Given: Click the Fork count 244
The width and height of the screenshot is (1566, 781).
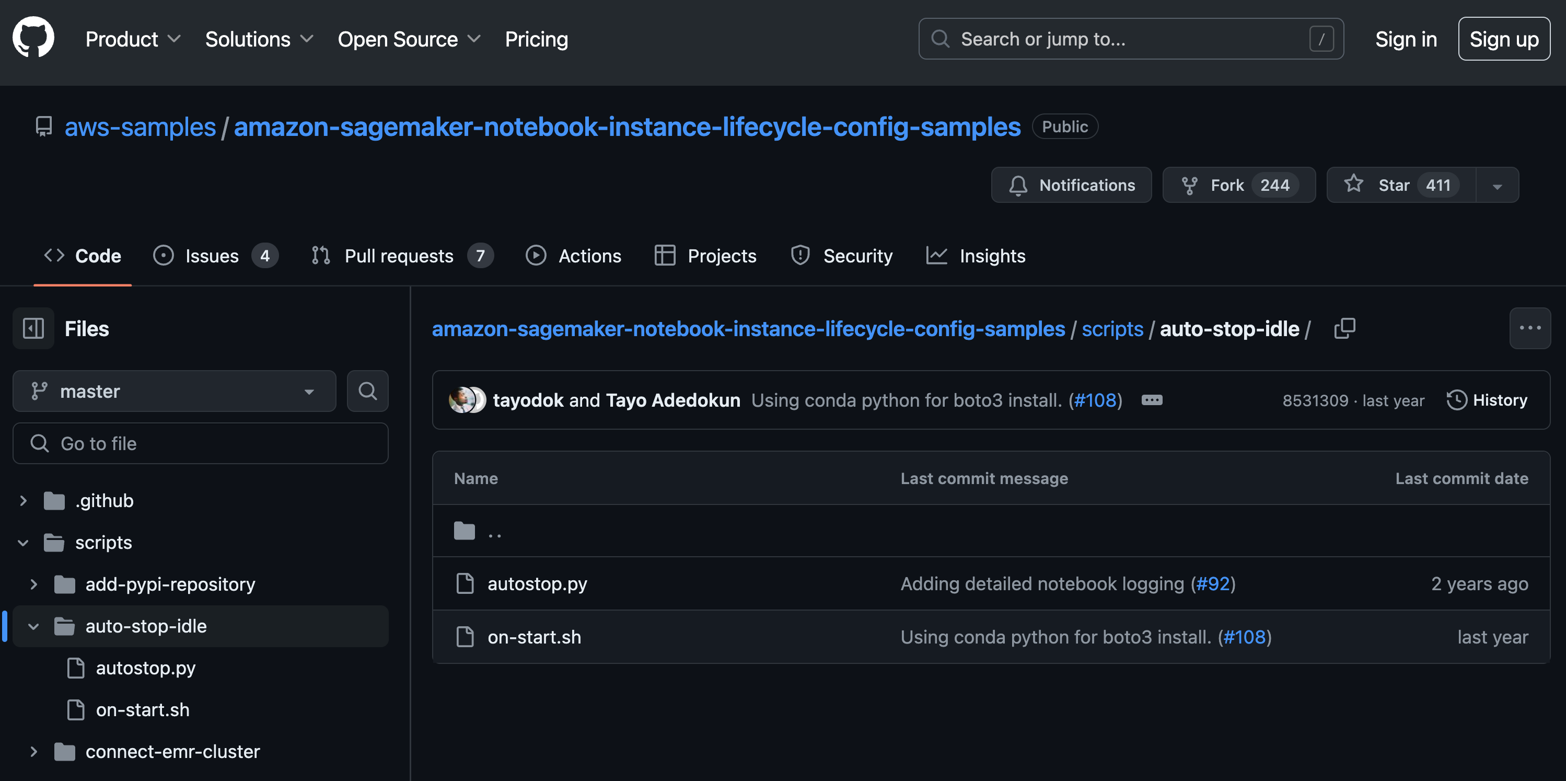Looking at the screenshot, I should coord(1274,185).
